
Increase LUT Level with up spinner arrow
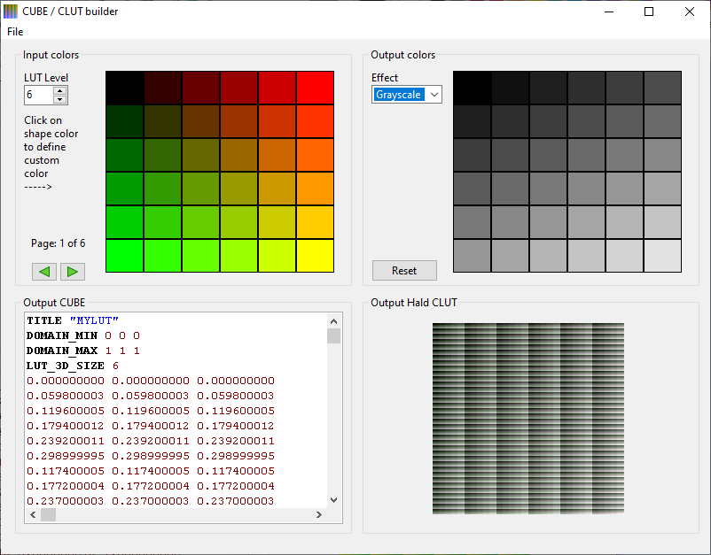pyautogui.click(x=60, y=90)
